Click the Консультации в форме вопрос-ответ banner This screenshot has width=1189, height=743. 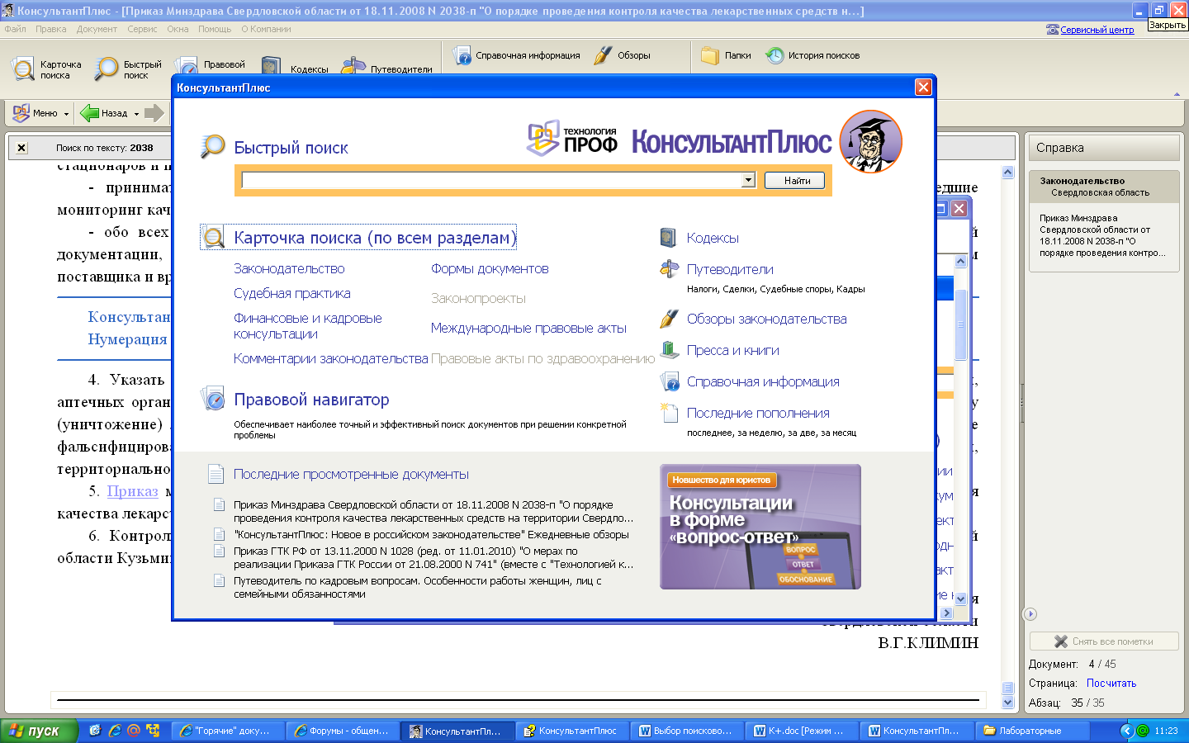click(760, 527)
